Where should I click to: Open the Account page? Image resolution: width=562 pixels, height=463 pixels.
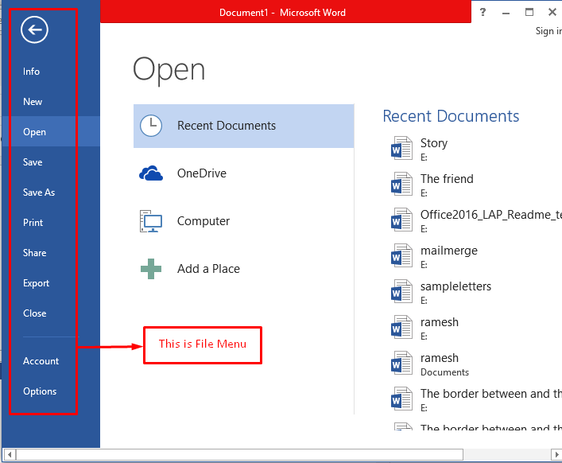pos(41,361)
